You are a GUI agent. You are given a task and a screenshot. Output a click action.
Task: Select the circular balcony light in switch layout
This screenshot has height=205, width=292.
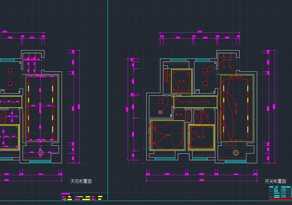(x=236, y=153)
